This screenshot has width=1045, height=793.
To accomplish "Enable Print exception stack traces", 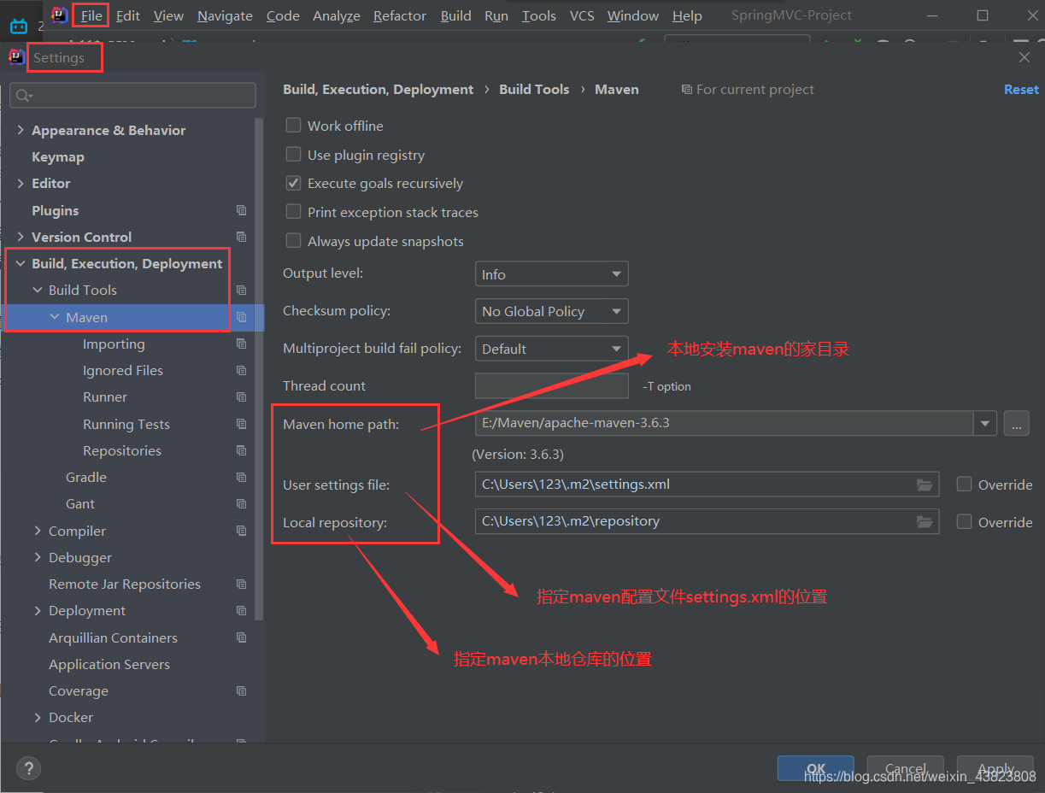I will 293,212.
